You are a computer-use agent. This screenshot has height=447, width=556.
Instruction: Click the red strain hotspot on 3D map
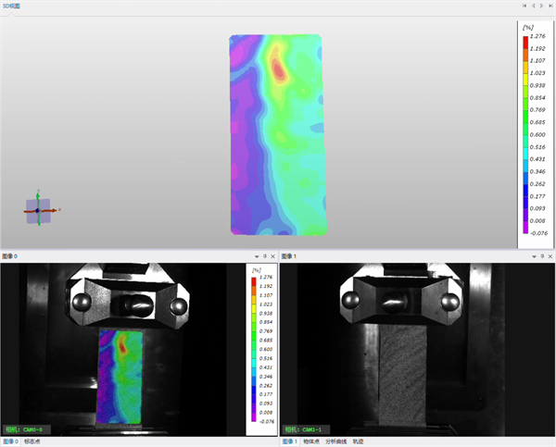pyautogui.click(x=279, y=69)
